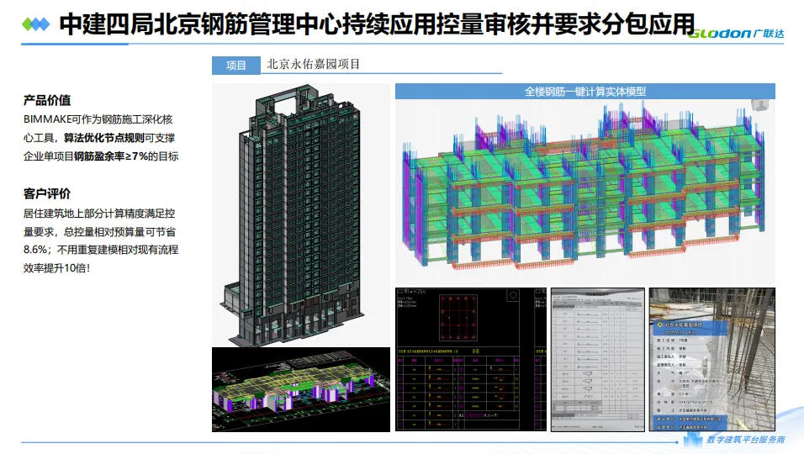The width and height of the screenshot is (804, 454).
Task: Select the 项目 blue label
Action: (x=235, y=66)
